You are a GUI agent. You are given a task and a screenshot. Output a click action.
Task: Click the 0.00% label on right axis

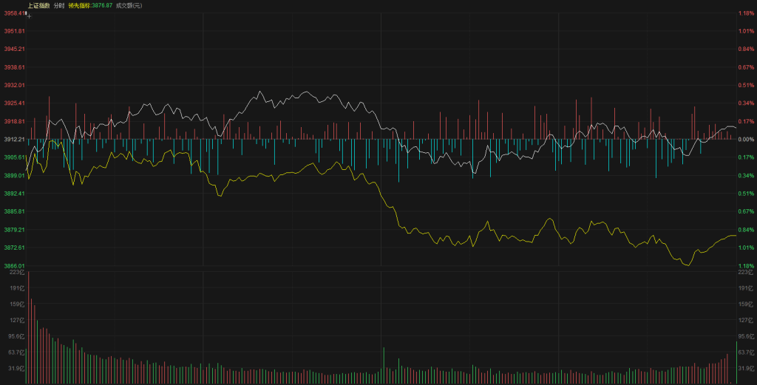pos(746,139)
